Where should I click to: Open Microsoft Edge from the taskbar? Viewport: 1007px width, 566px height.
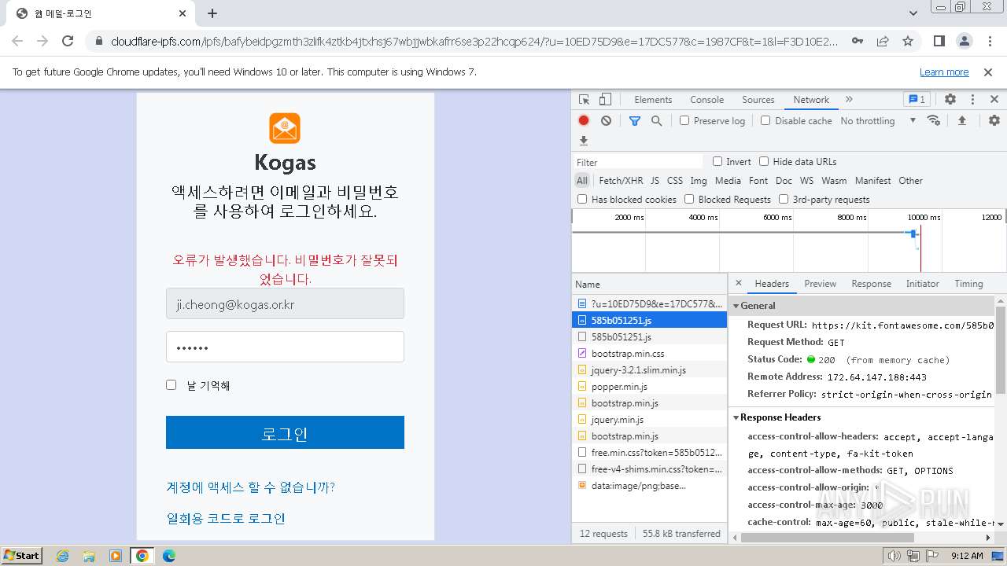point(168,556)
